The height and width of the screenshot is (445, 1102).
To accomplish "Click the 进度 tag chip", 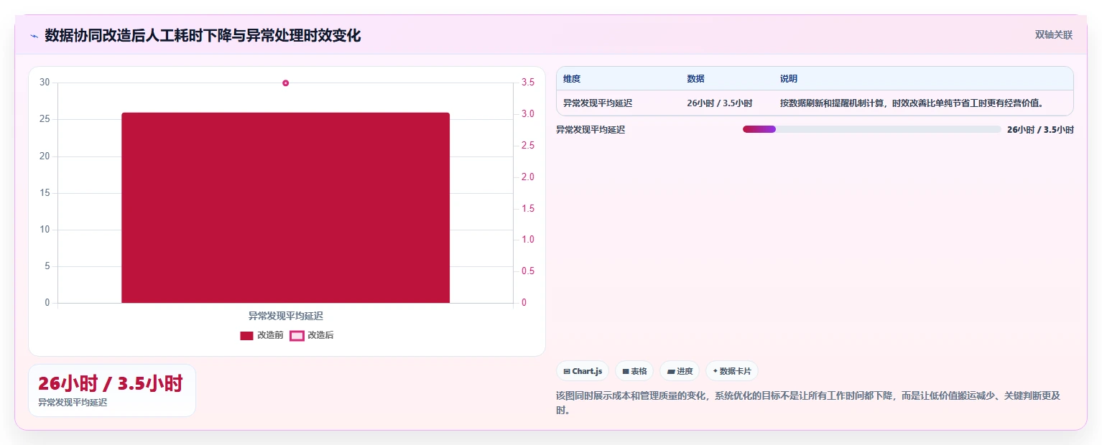I will click(680, 371).
